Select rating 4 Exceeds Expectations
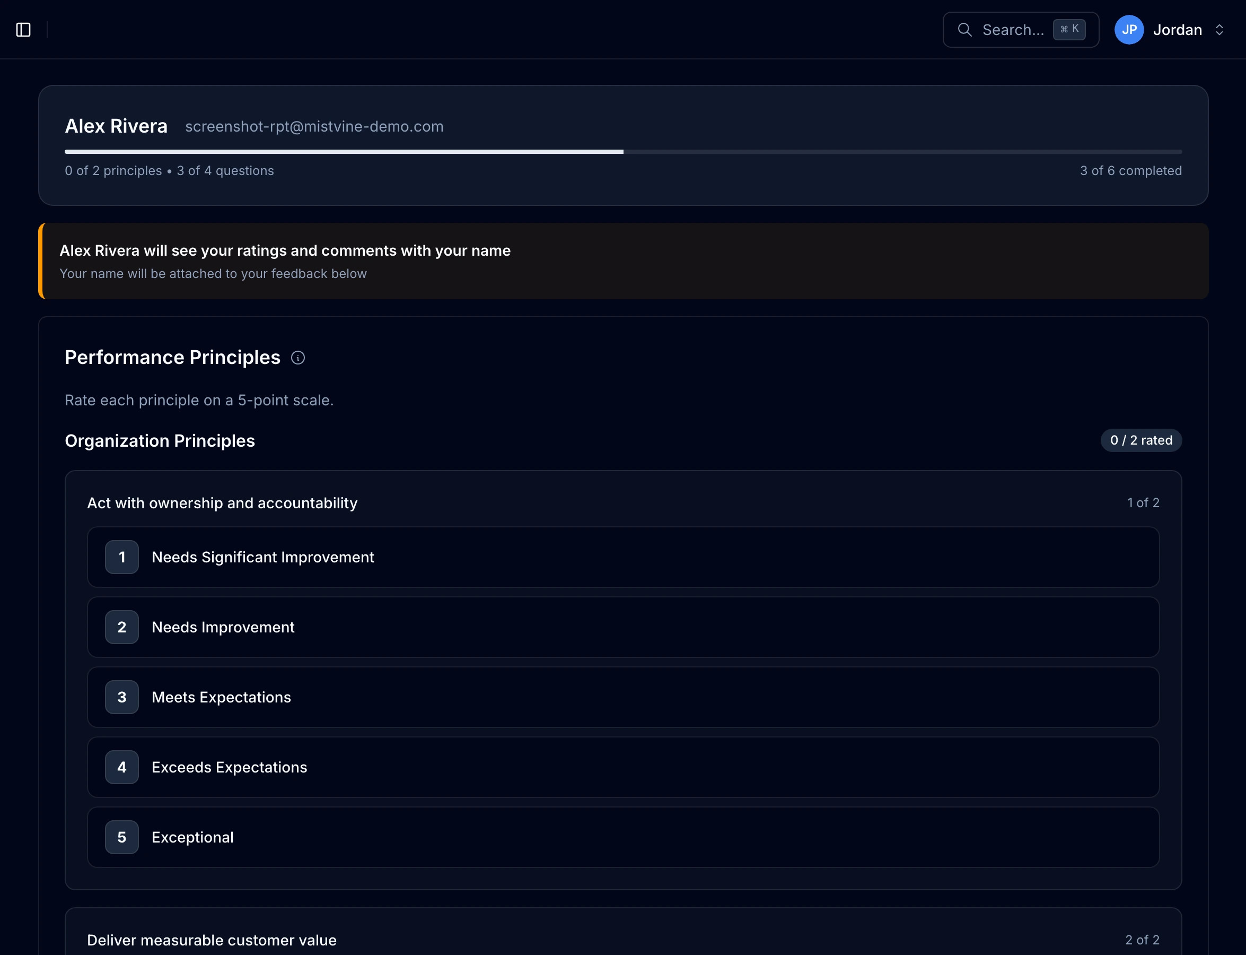The image size is (1246, 955). click(x=622, y=767)
